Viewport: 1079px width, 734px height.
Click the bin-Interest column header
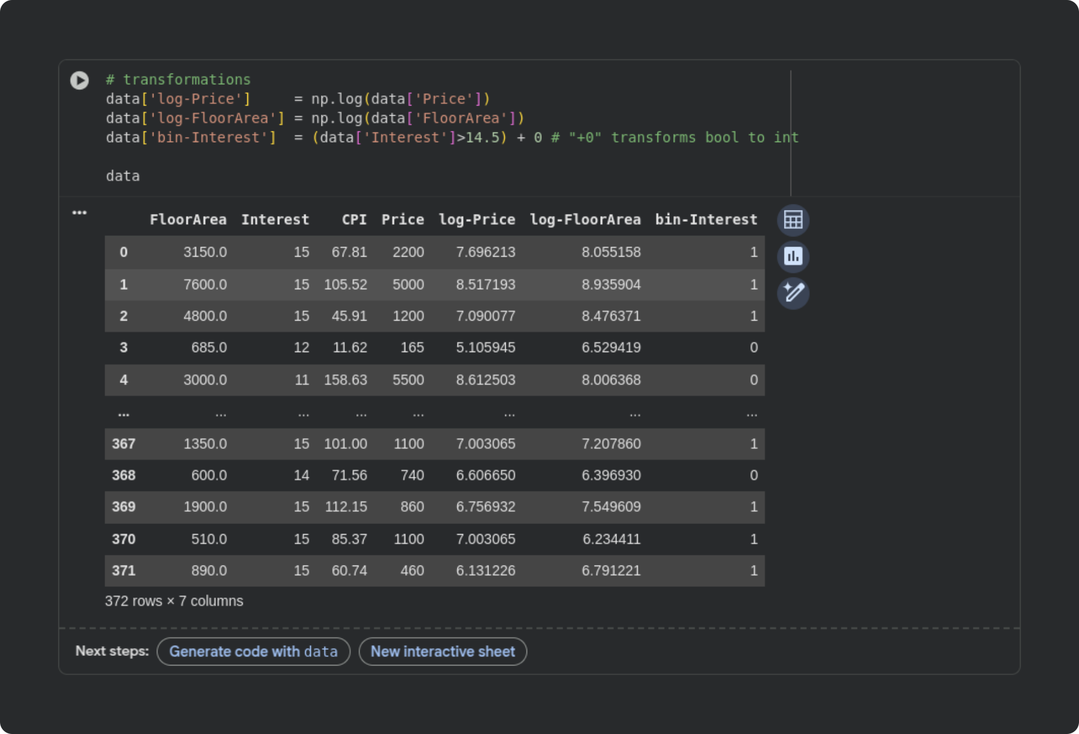click(x=706, y=220)
